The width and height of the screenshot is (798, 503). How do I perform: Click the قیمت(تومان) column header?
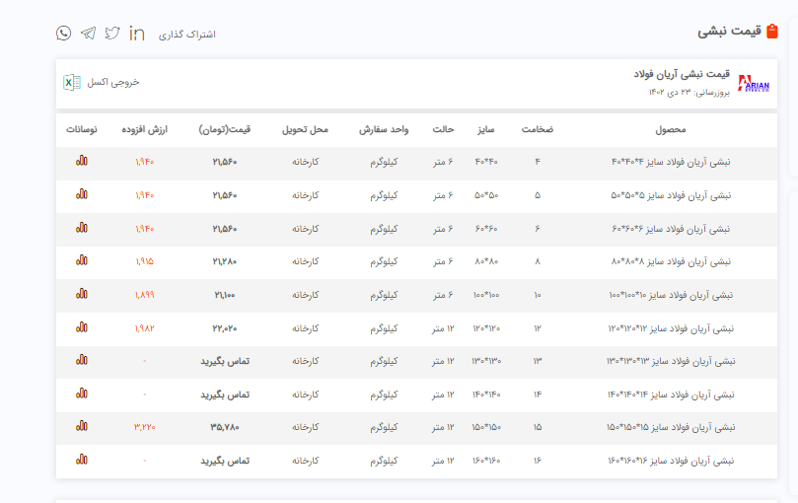(x=225, y=130)
